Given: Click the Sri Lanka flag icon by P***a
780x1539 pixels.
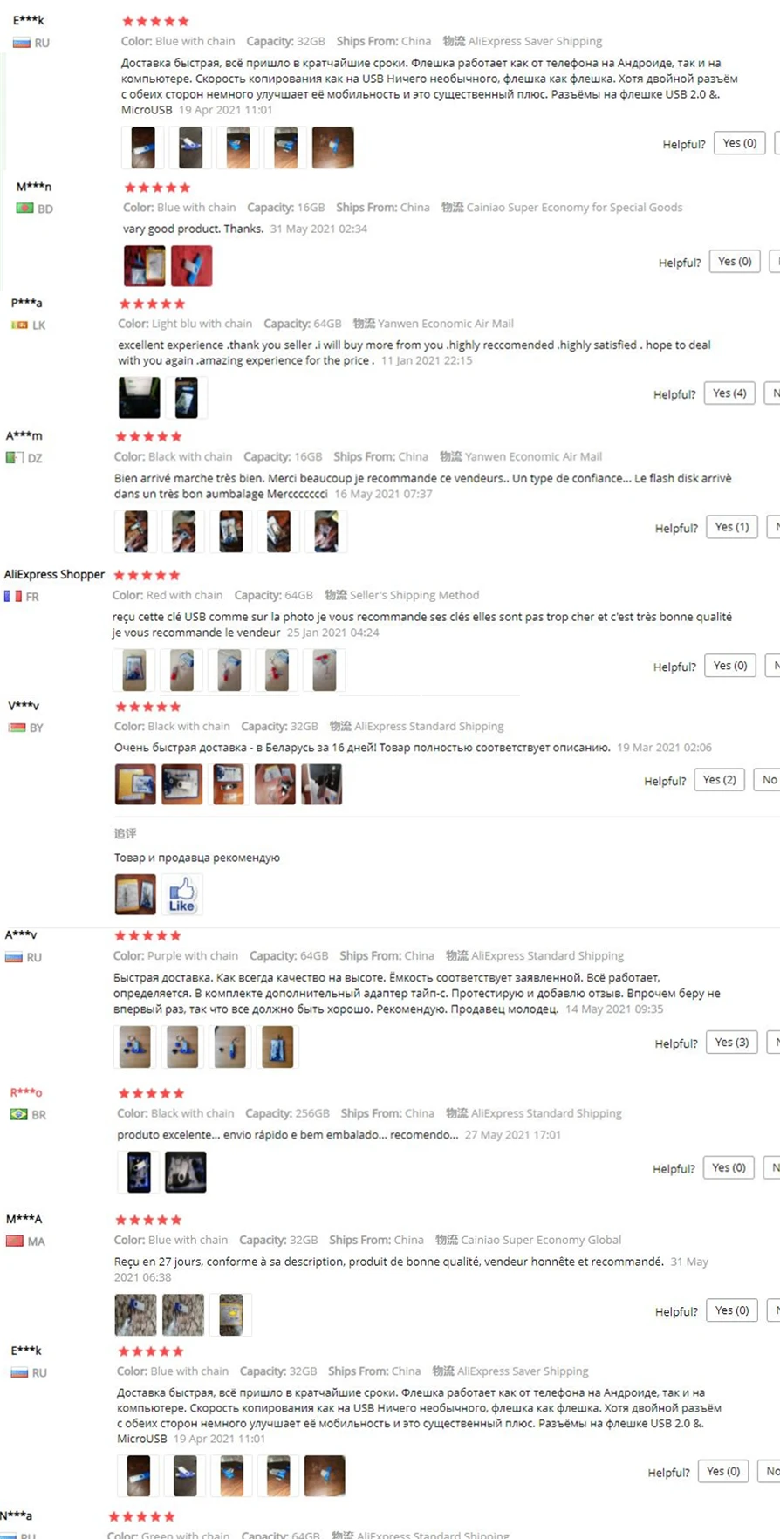Looking at the screenshot, I should point(19,325).
